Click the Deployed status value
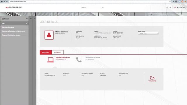187x105 pixels. [103, 76]
